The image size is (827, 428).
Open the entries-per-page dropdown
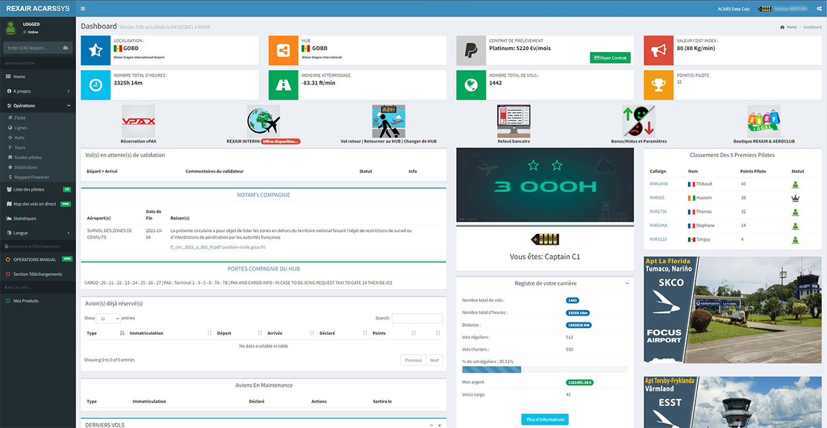108,318
